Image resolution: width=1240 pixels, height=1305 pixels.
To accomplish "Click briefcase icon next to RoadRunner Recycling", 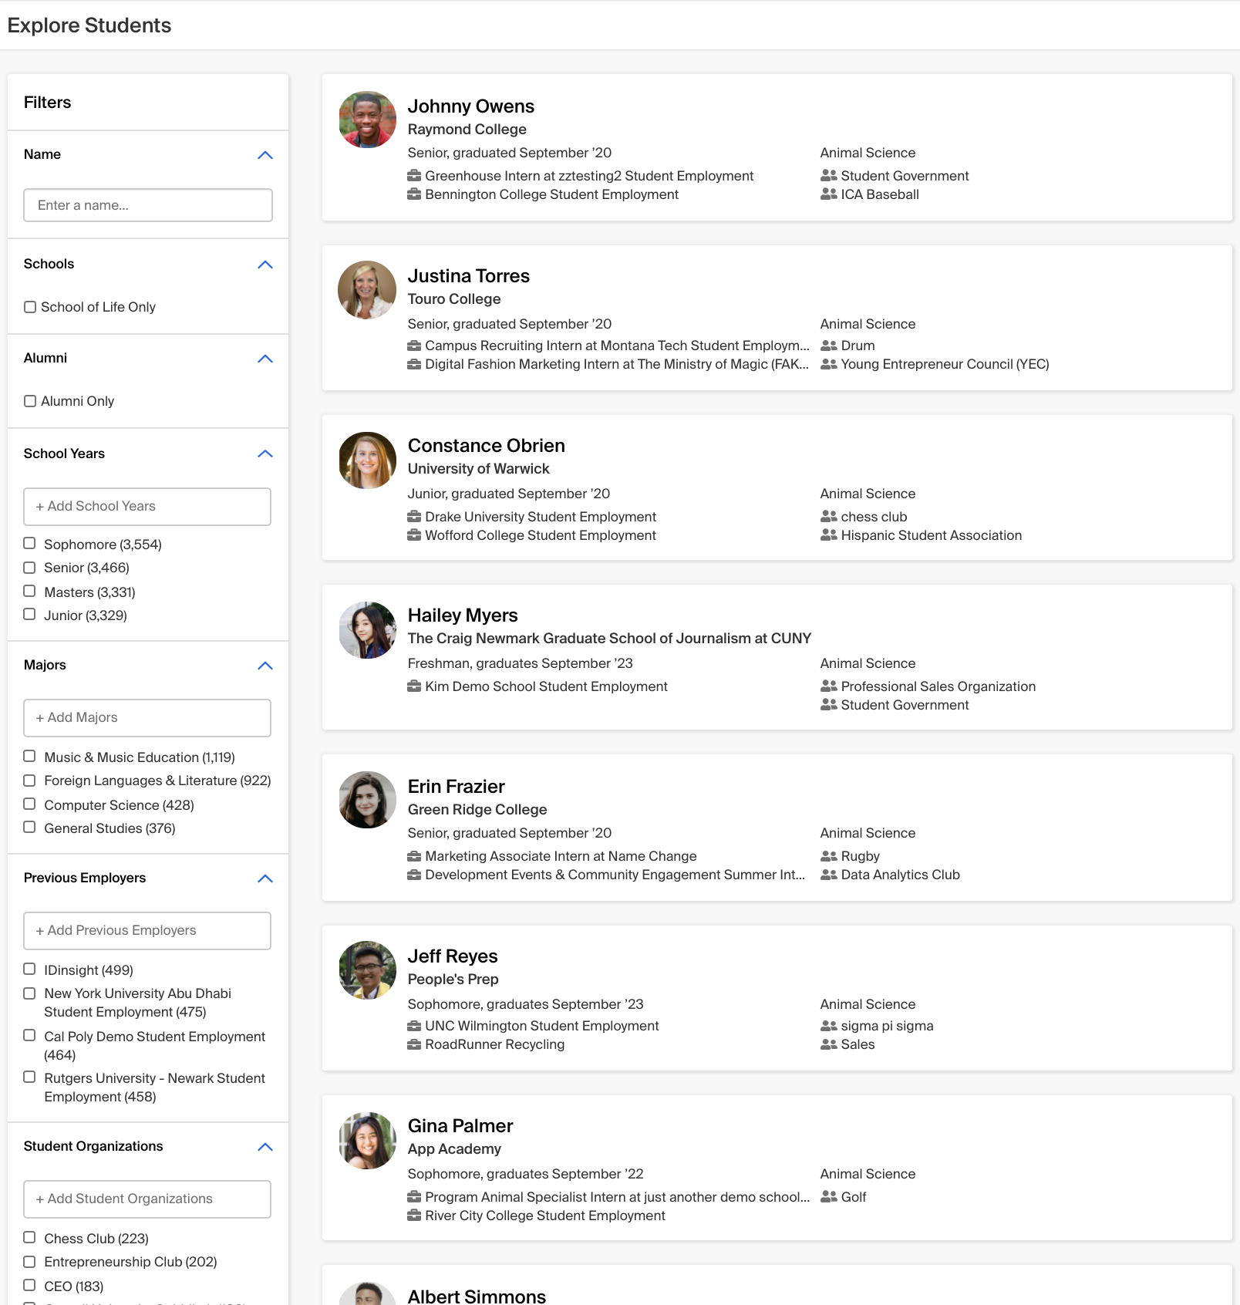I will click(x=414, y=1044).
